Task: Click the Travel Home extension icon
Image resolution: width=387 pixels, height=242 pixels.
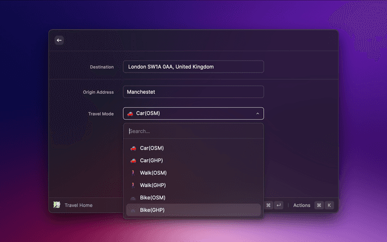Action: click(57, 205)
